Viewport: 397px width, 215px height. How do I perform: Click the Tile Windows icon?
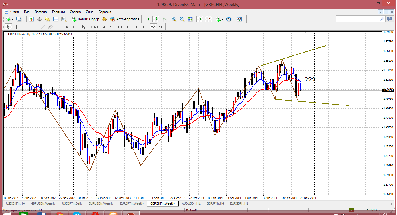[x=190, y=19]
